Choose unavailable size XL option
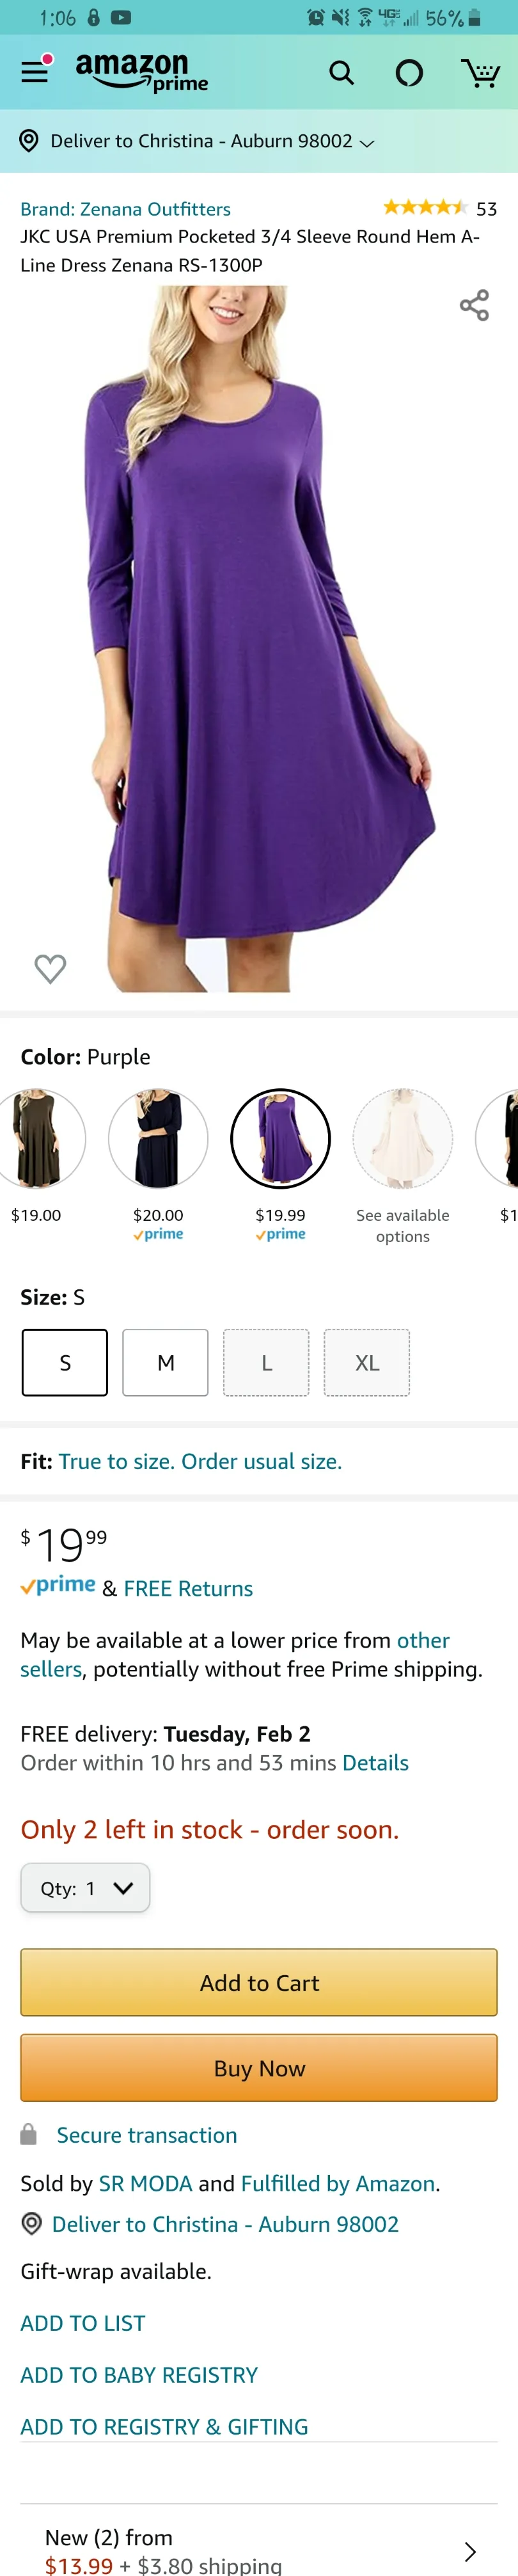Viewport: 518px width, 2576px height. (367, 1362)
